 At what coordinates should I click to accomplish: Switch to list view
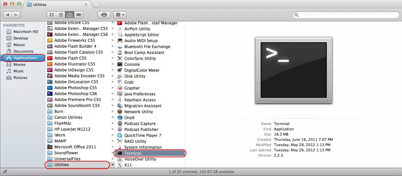click(61, 15)
